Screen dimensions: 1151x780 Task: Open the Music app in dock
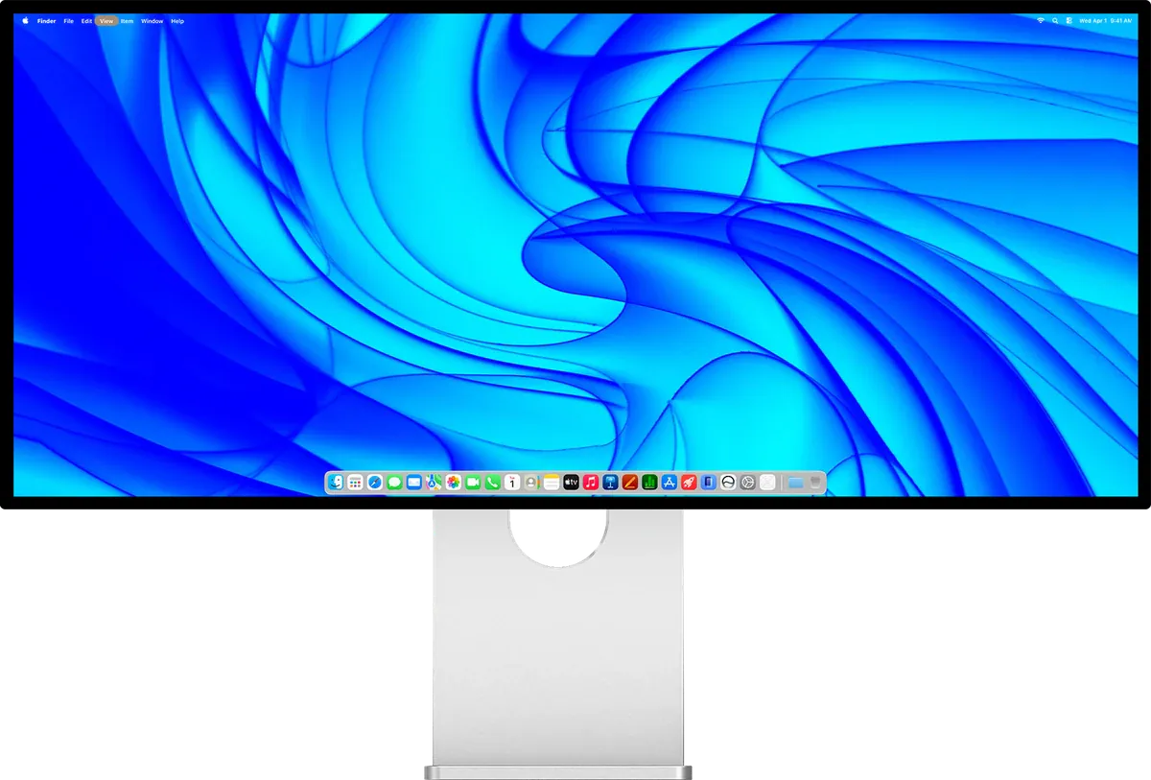pyautogui.click(x=591, y=483)
